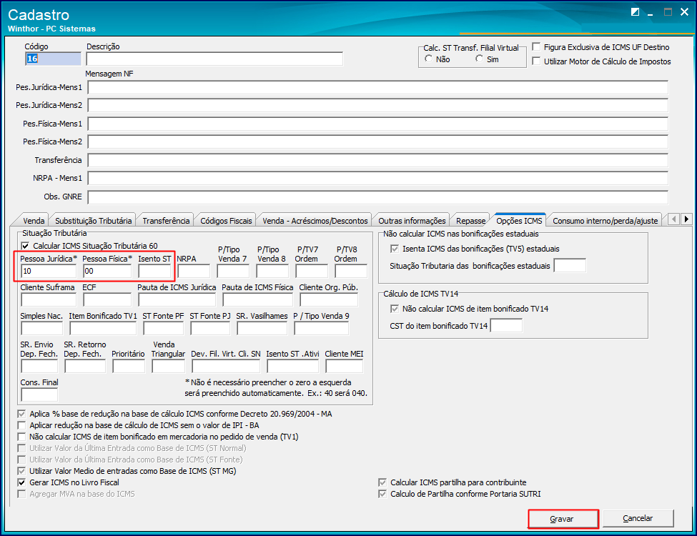Click the Pes.Jurídica-Mens2 field
The image size is (697, 536).
[x=378, y=105]
